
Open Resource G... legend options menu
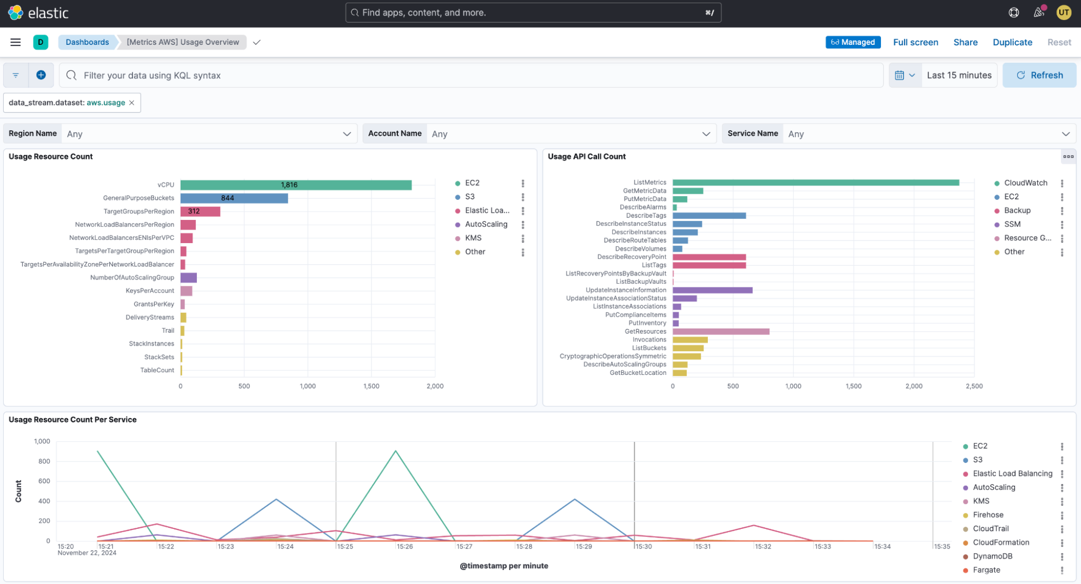[1062, 238]
